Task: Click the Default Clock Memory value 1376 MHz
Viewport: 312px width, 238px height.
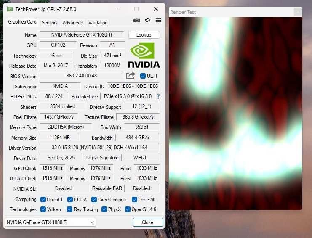Action: pyautogui.click(x=101, y=178)
